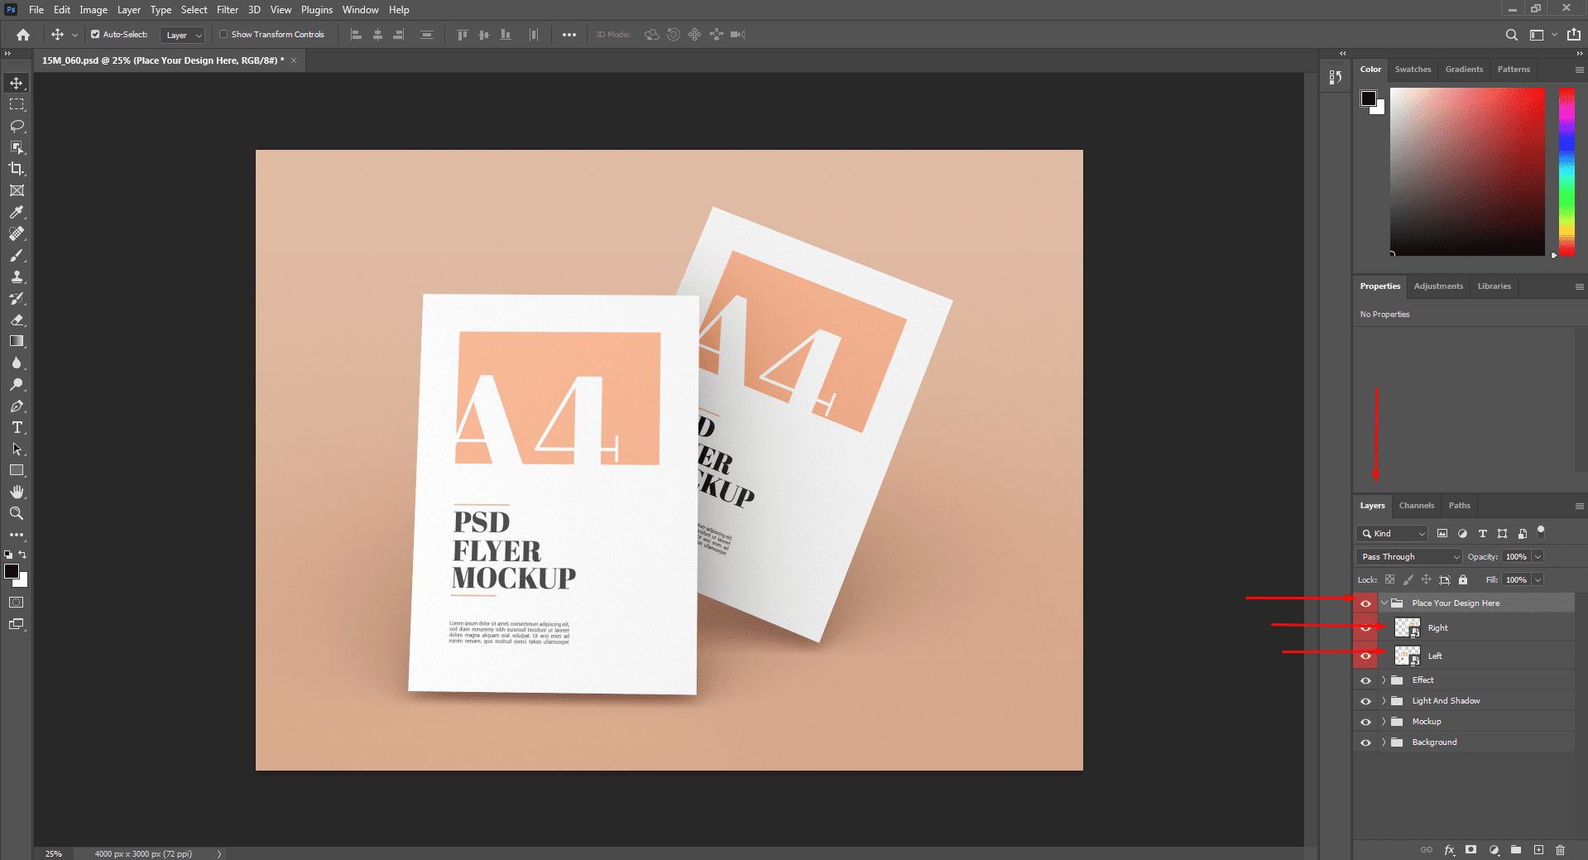This screenshot has width=1588, height=860.
Task: Switch to the Channels tab
Action: [1416, 506]
